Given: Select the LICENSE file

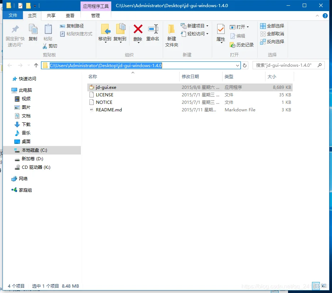Looking at the screenshot, I should point(190,95).
